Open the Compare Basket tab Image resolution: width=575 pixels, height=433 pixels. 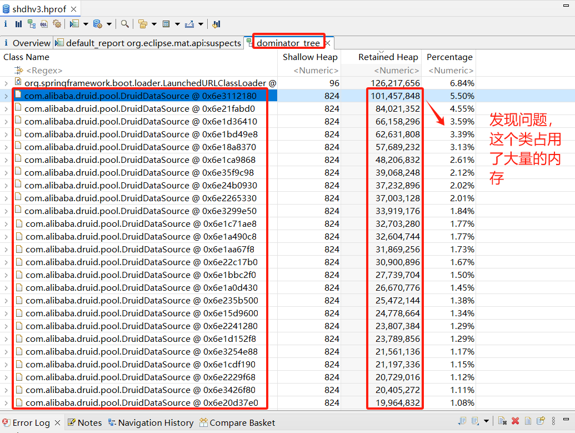237,423
